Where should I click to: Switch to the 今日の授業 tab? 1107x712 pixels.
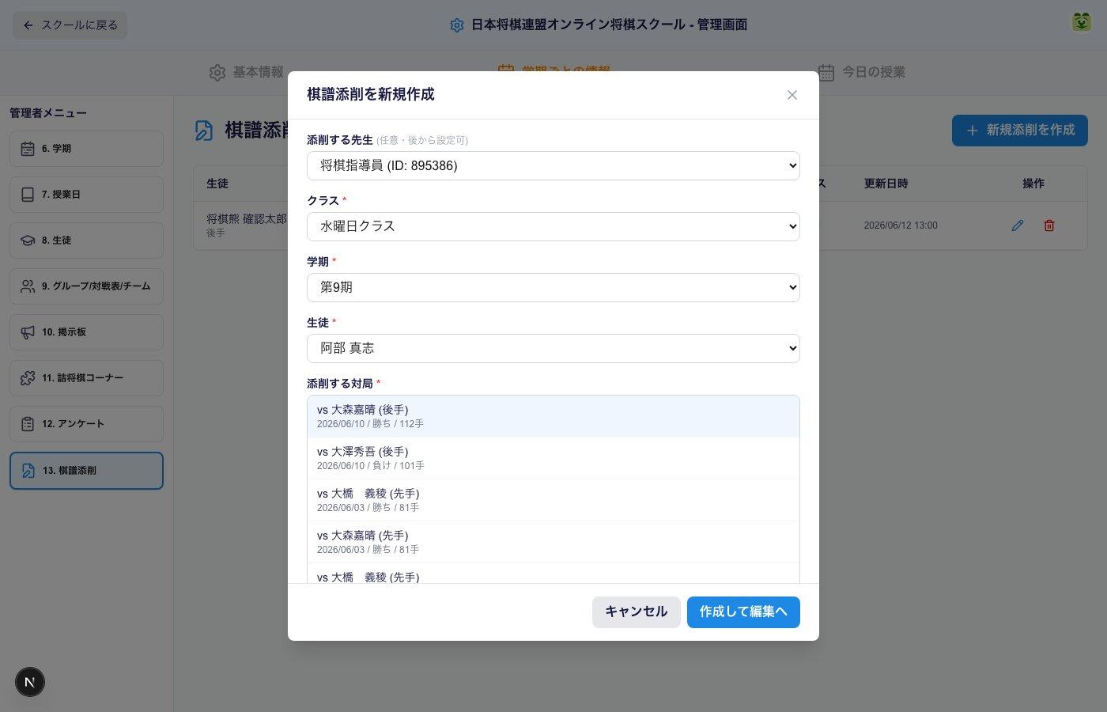point(861,72)
